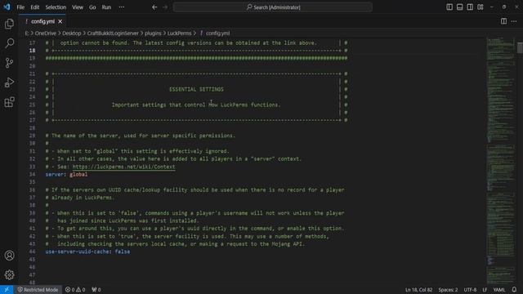Open the File menu

pyautogui.click(x=20, y=7)
